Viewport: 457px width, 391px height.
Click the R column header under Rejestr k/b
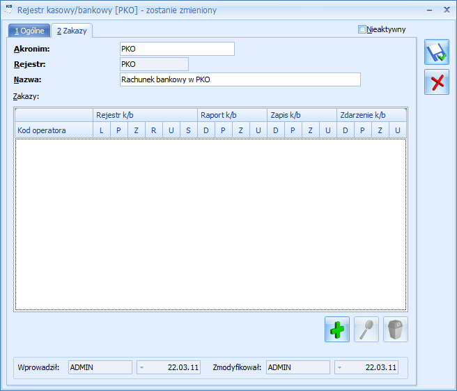[154, 130]
